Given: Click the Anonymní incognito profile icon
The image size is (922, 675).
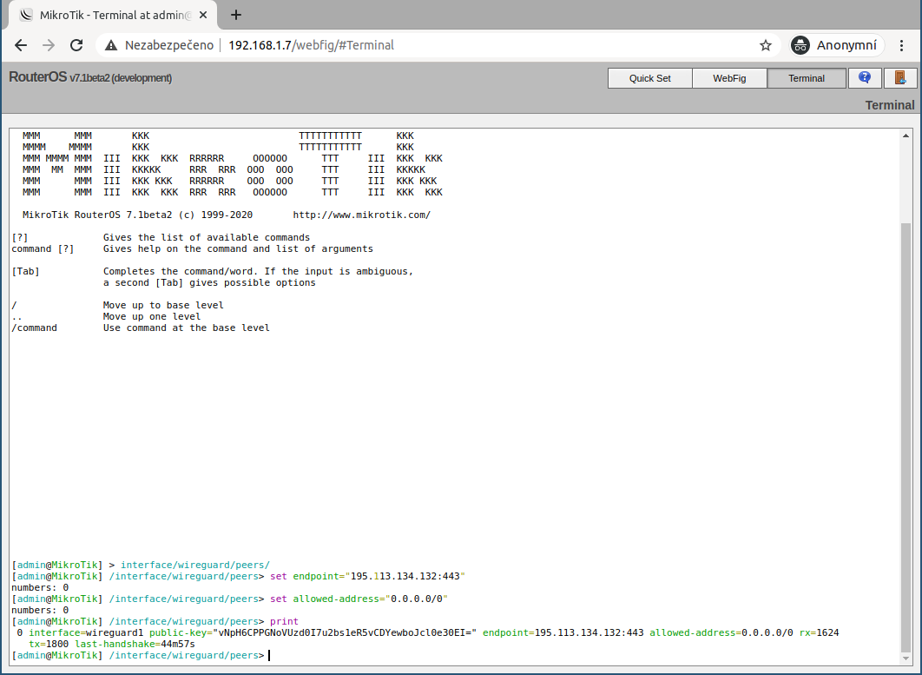Looking at the screenshot, I should (x=800, y=45).
